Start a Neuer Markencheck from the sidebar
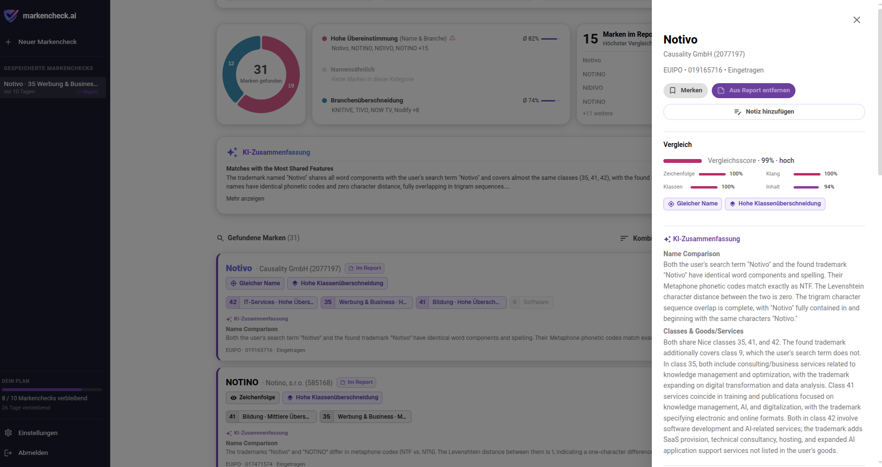This screenshot has height=467, width=882. 47,42
